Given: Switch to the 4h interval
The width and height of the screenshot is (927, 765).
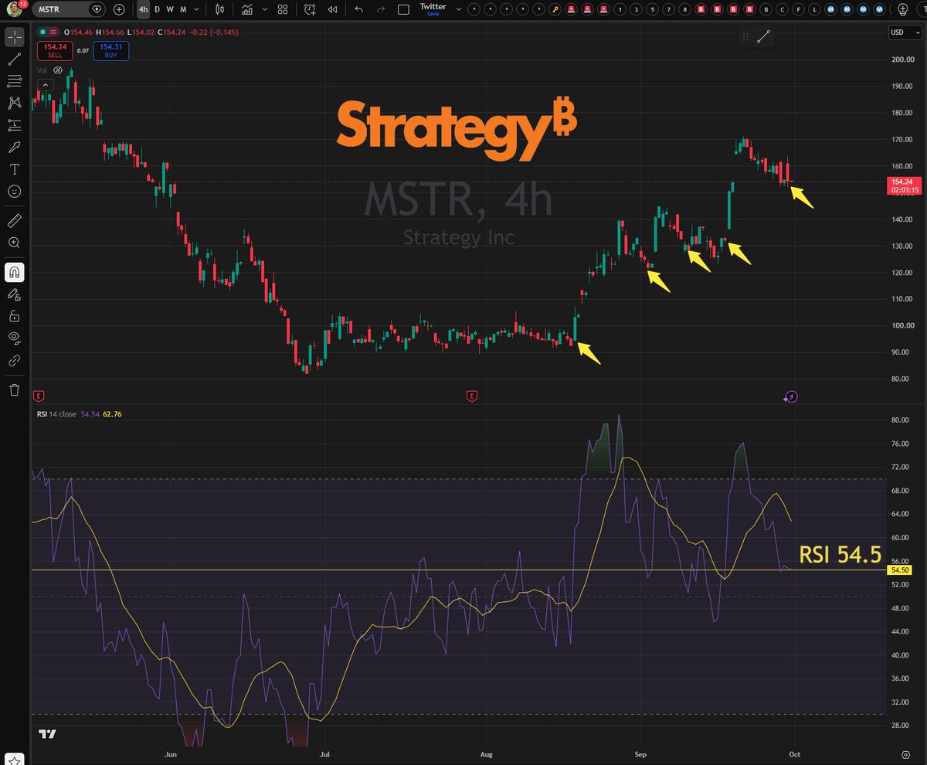Looking at the screenshot, I should (x=144, y=9).
